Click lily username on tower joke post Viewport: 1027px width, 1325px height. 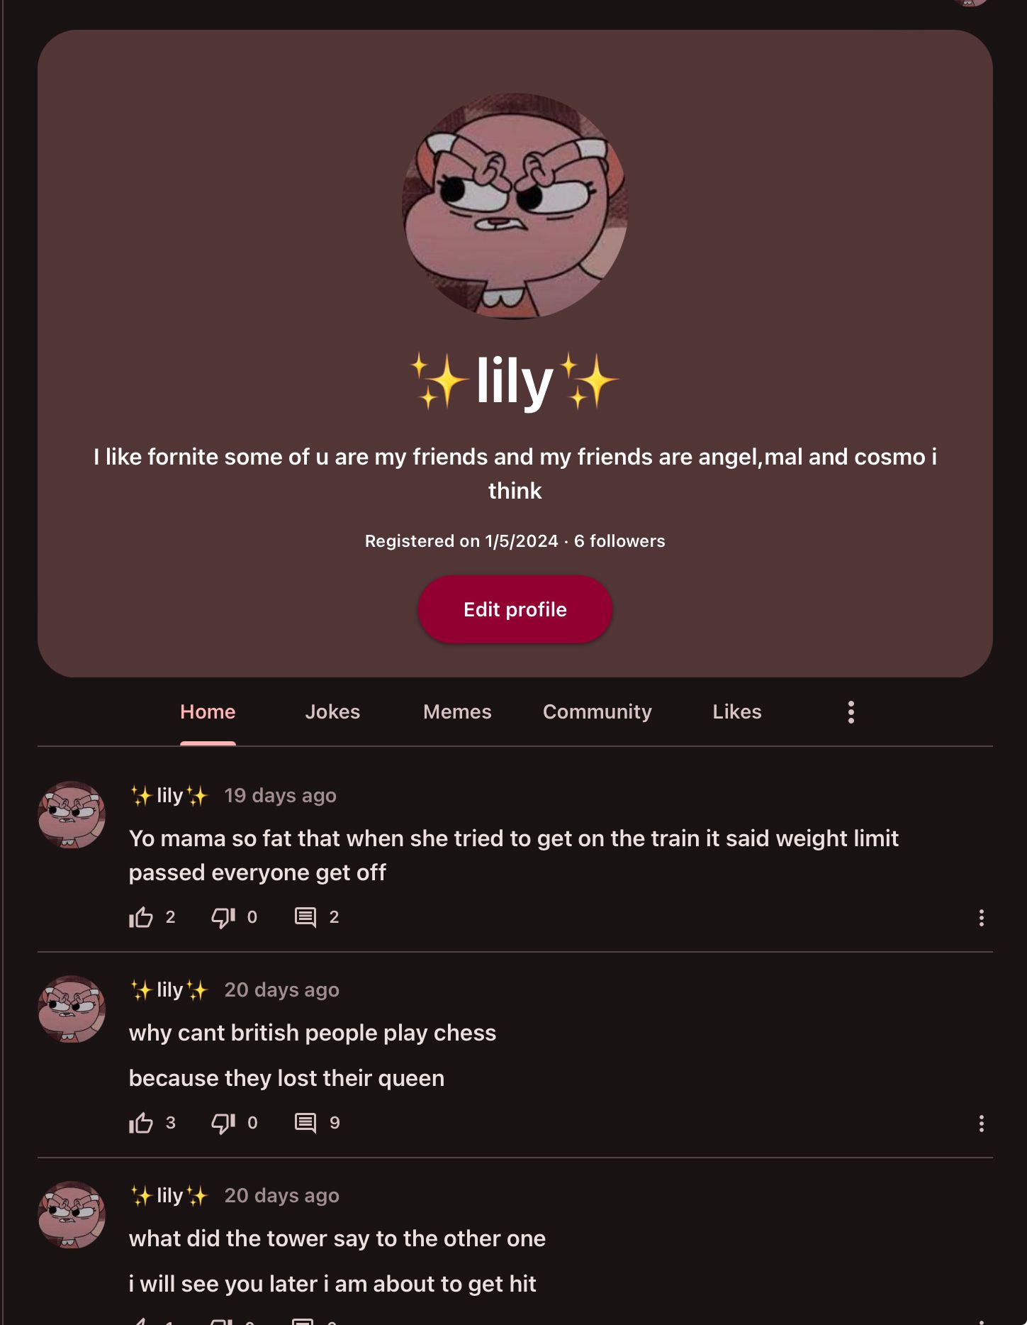tap(169, 1196)
